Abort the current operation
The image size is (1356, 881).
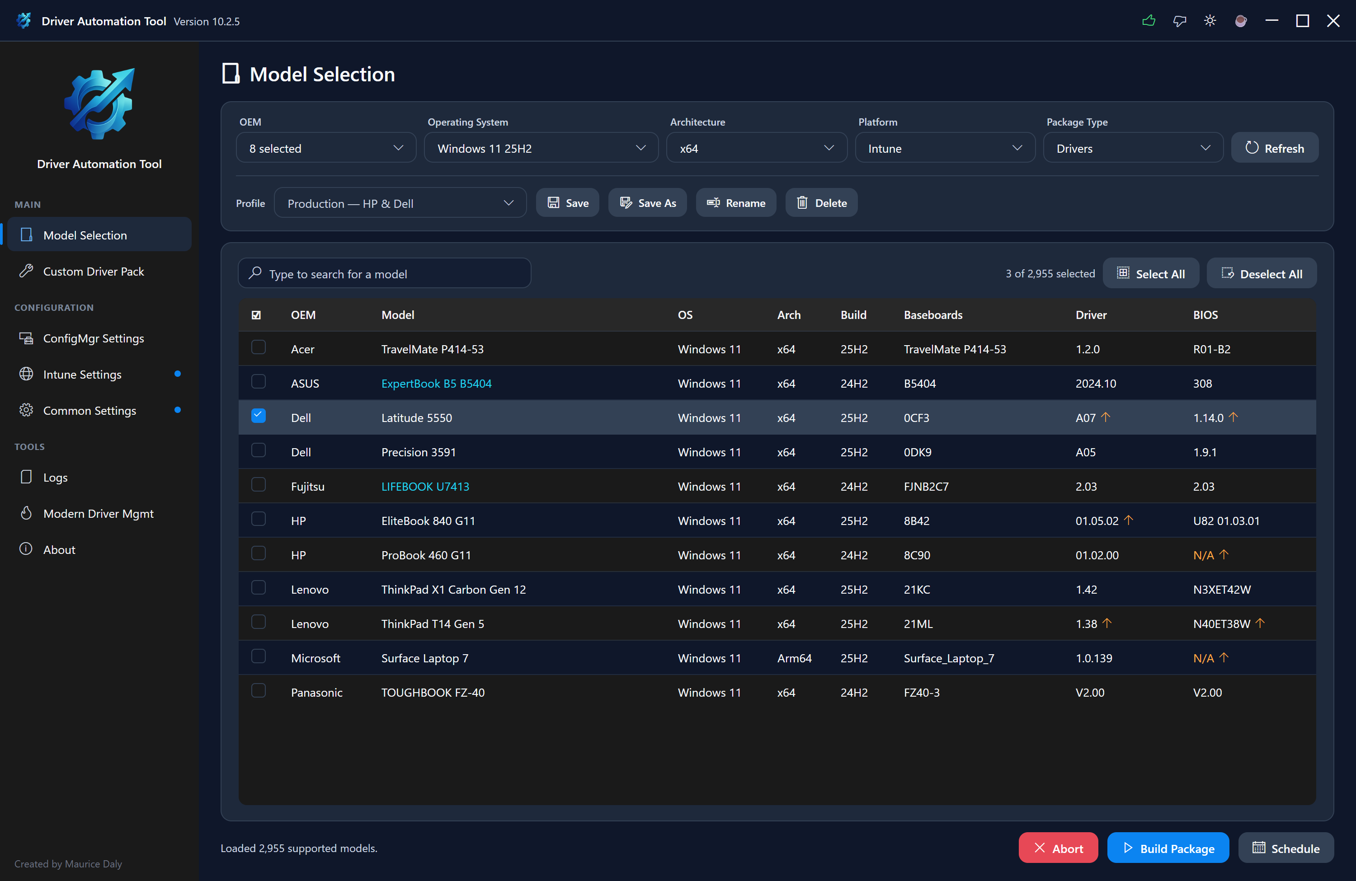pyautogui.click(x=1058, y=848)
